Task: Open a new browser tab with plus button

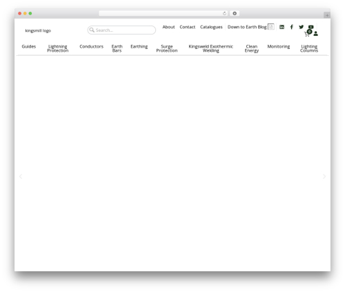Action: tap(327, 15)
